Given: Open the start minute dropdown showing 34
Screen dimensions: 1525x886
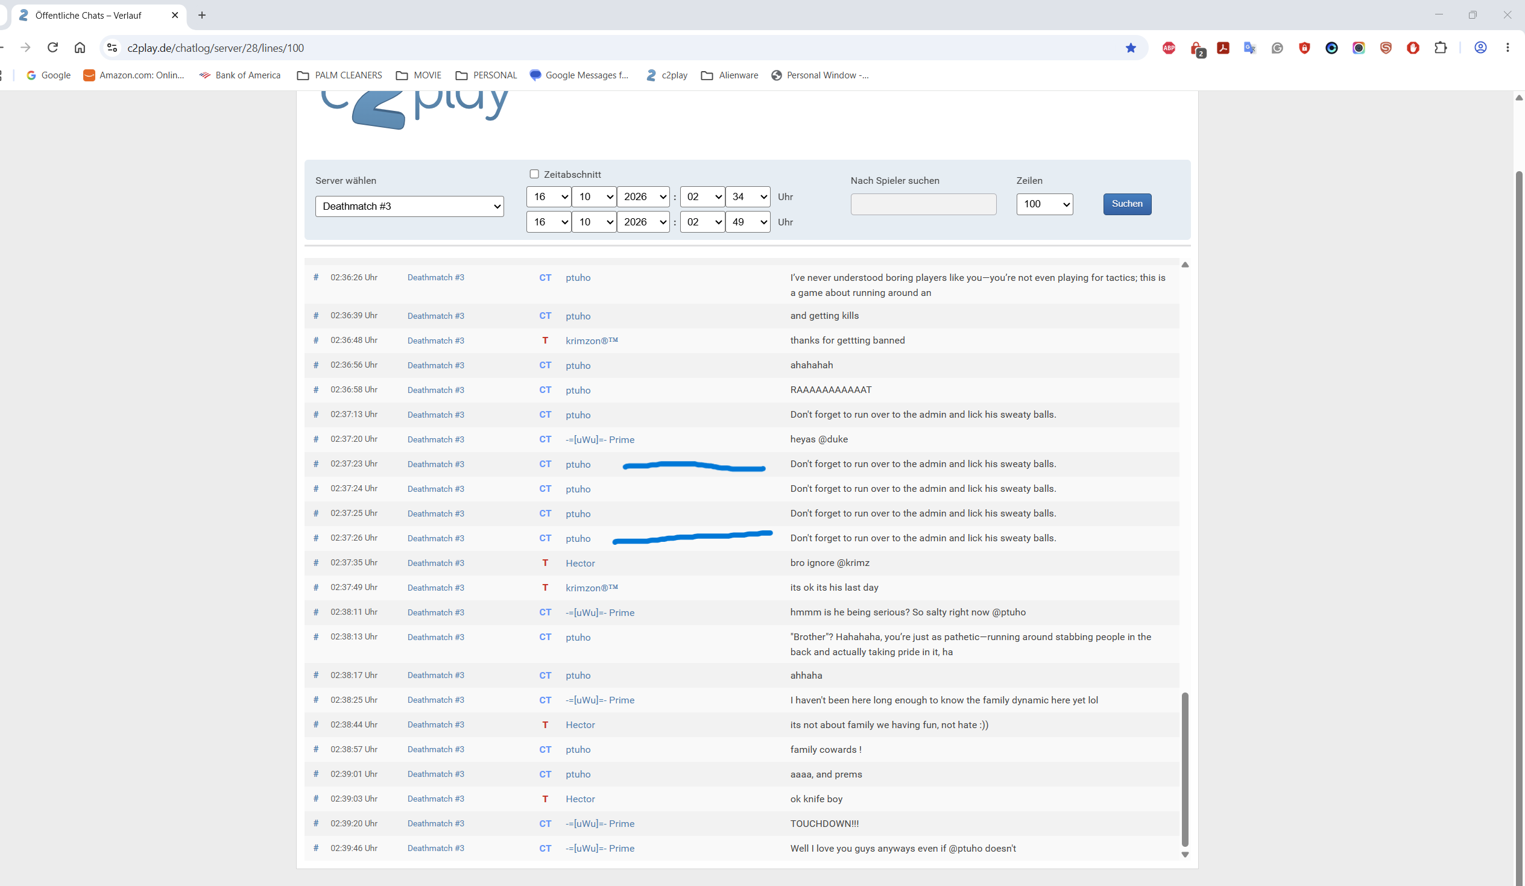Looking at the screenshot, I should click(x=748, y=196).
